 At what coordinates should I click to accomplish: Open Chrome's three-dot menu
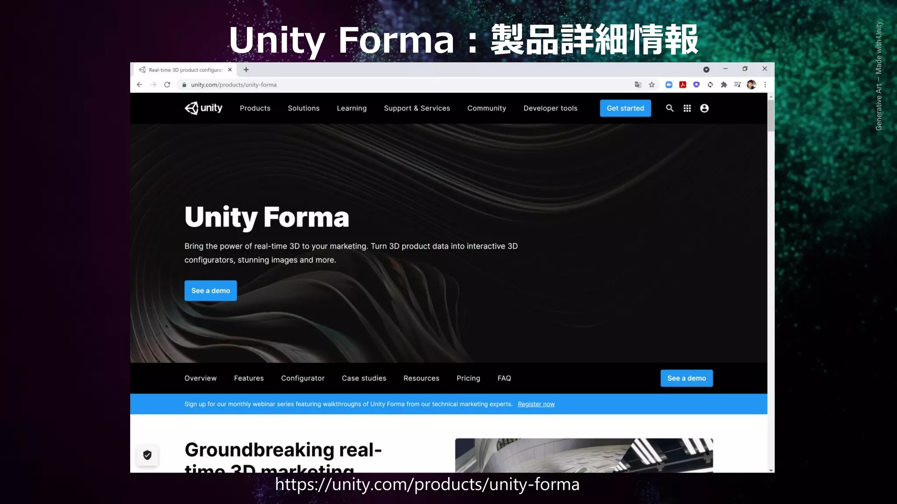click(765, 85)
